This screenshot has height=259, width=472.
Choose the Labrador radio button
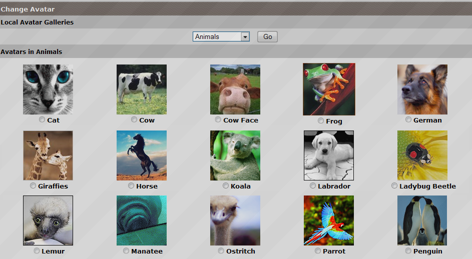(313, 185)
